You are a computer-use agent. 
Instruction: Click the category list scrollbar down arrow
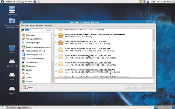[52, 83]
